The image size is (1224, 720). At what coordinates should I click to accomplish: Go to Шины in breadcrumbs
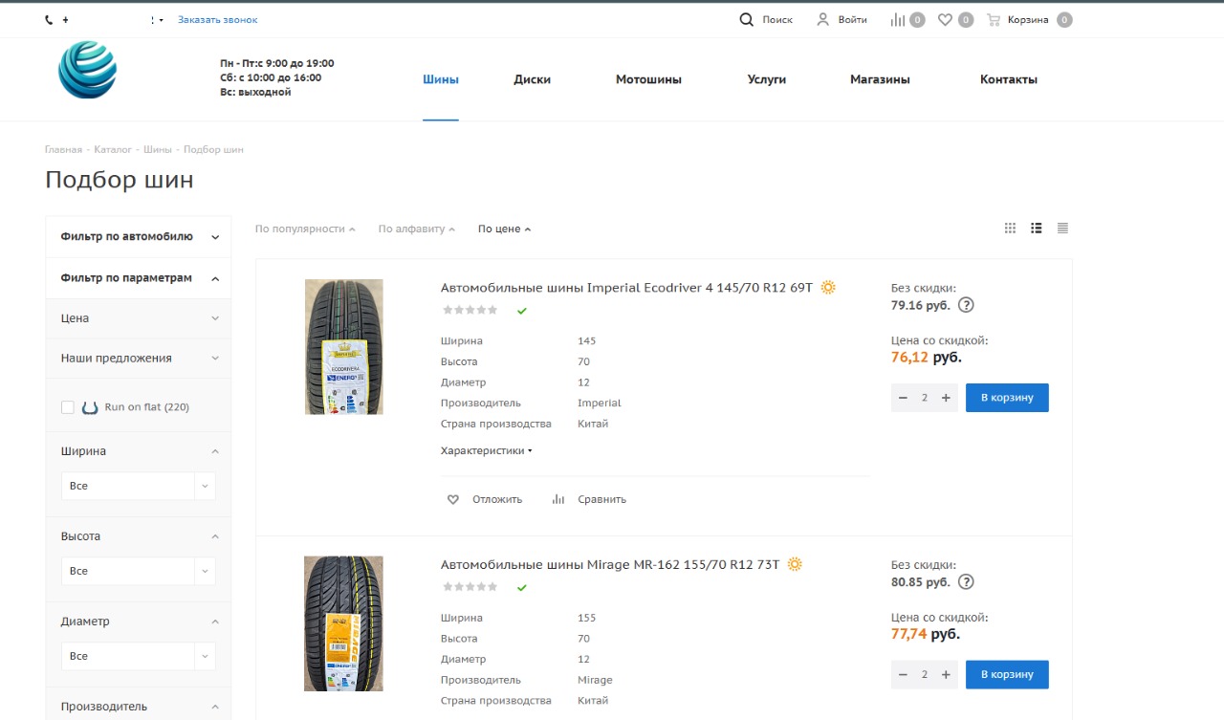click(x=158, y=150)
